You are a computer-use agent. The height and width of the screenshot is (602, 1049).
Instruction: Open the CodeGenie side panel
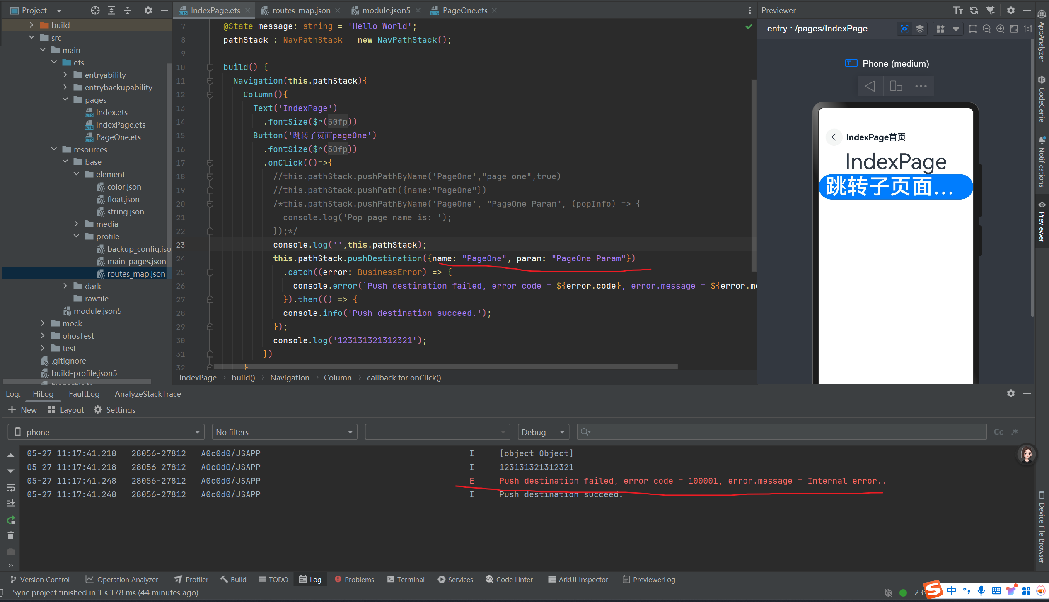(1042, 100)
